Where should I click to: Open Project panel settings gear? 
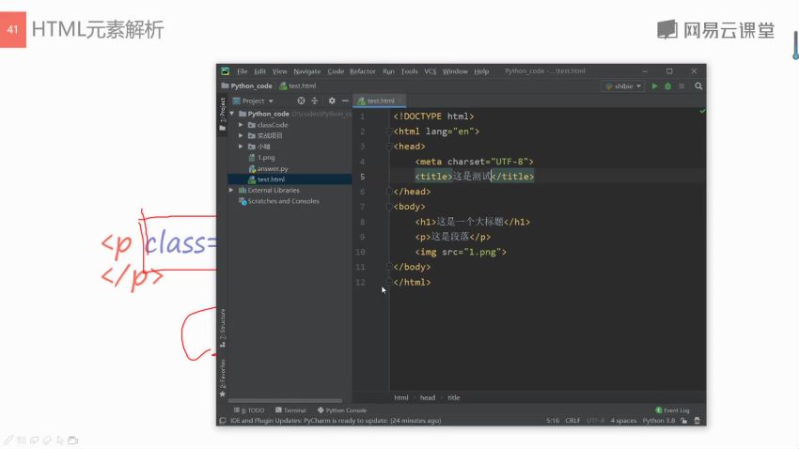(332, 101)
